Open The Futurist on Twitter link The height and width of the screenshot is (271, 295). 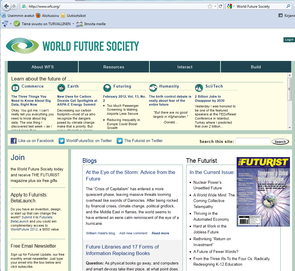coord(144,141)
